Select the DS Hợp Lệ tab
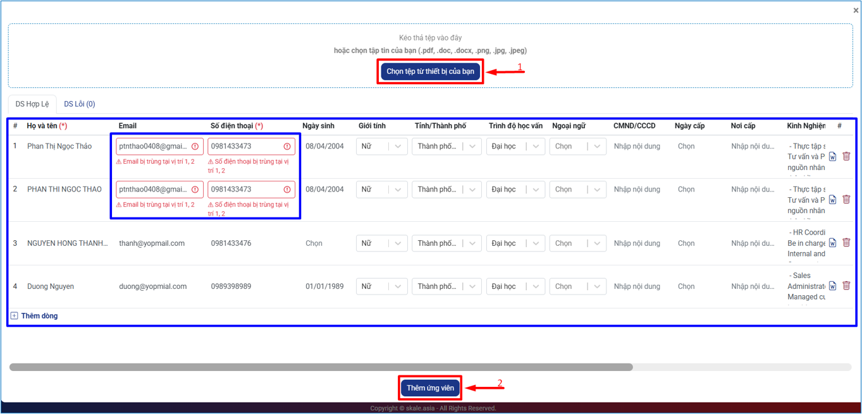This screenshot has width=862, height=414. 32,104
